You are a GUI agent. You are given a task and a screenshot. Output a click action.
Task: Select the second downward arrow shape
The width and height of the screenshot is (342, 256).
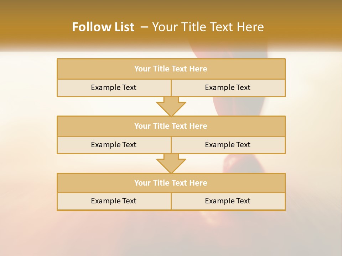pos(171,163)
